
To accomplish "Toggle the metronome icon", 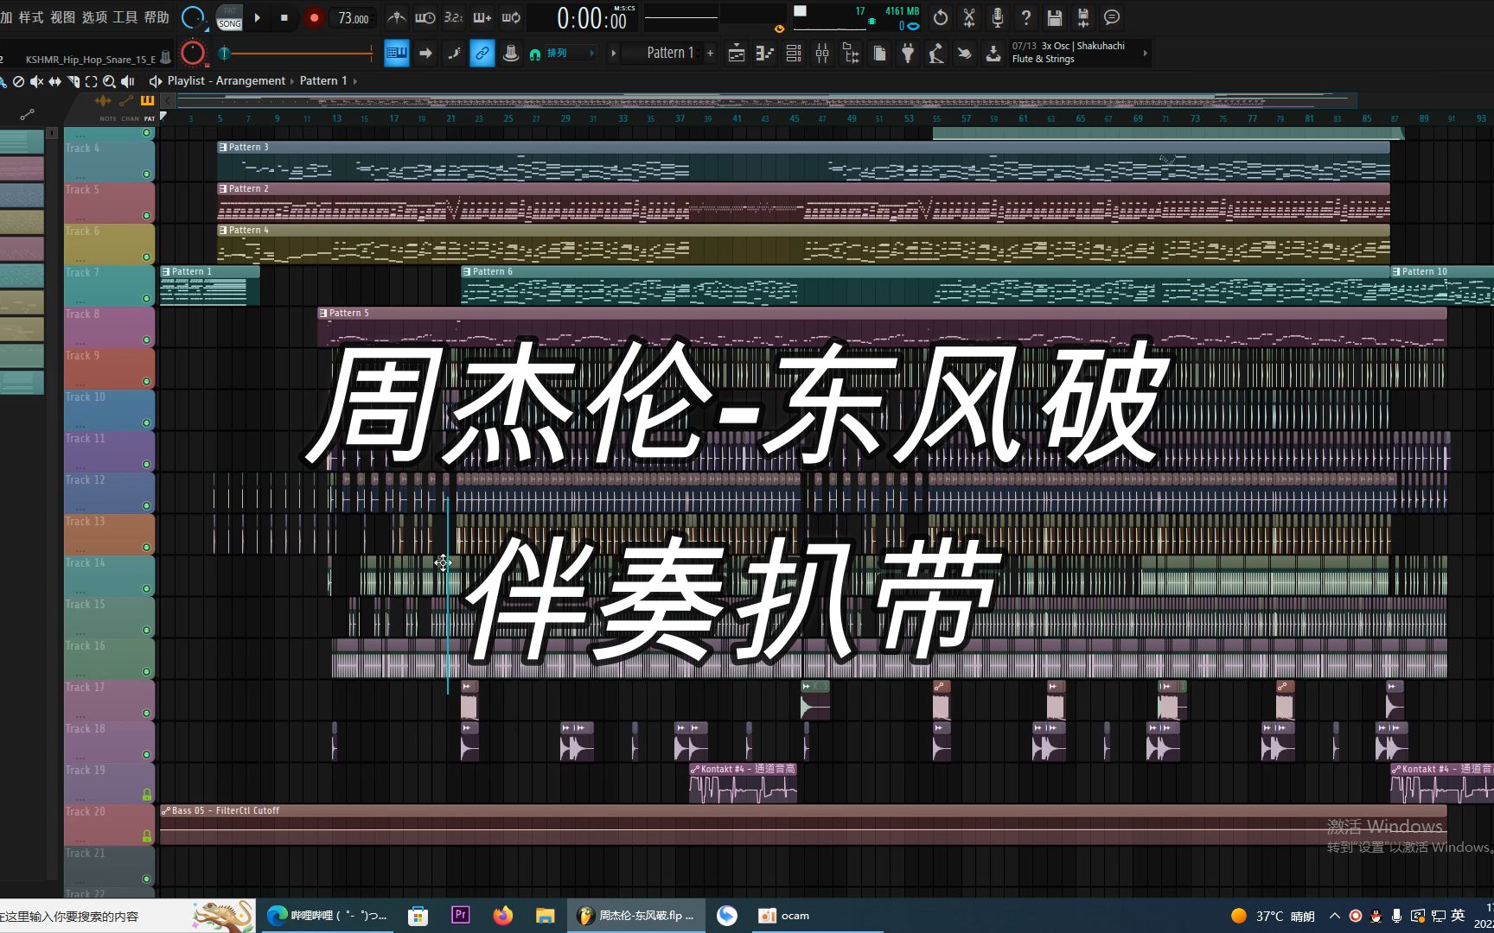I will pyautogui.click(x=396, y=17).
